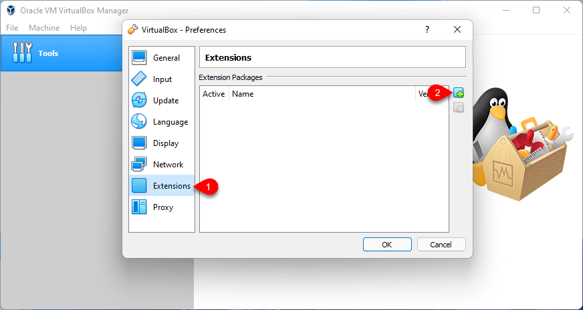Choose the Update section icon

[x=140, y=101]
